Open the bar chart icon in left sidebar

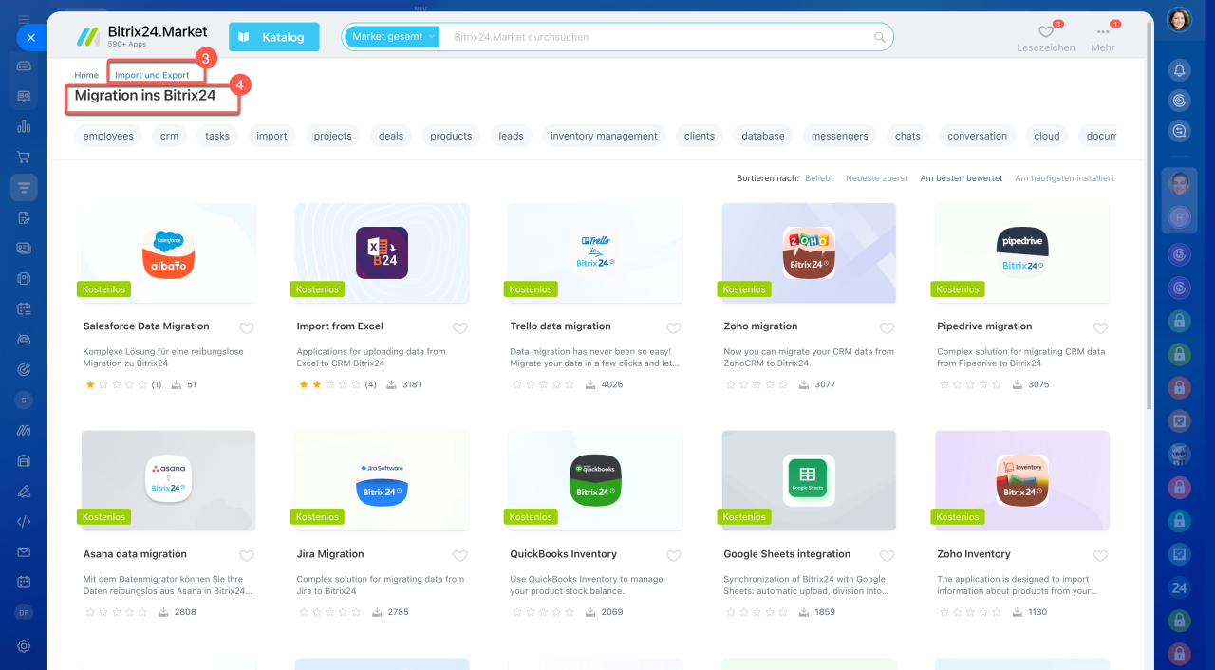24,126
